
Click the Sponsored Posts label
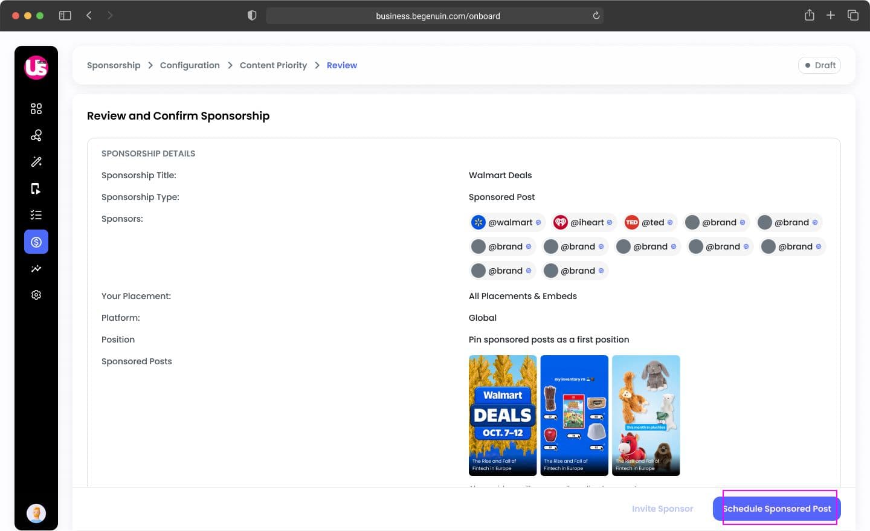pyautogui.click(x=137, y=361)
